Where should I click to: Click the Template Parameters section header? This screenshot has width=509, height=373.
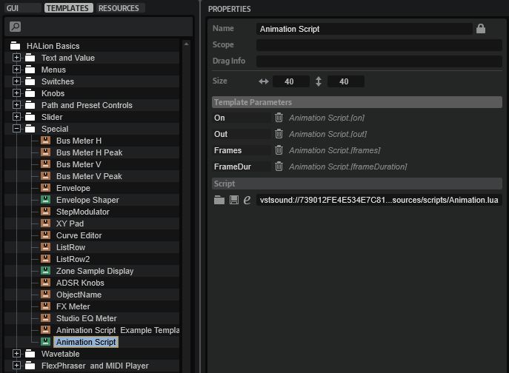click(357, 102)
